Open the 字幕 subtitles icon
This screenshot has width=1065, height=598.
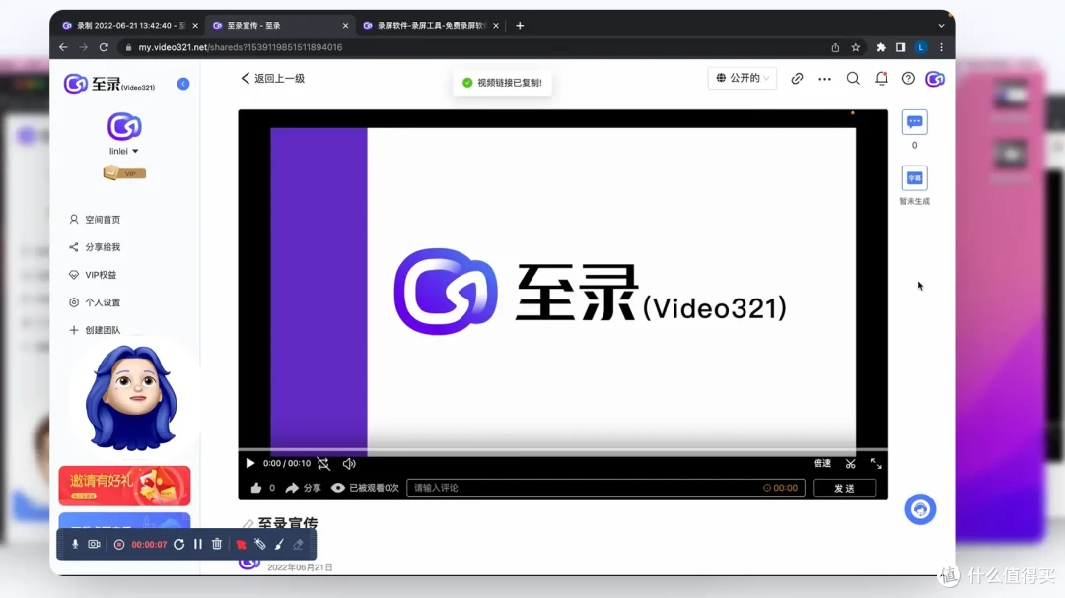tap(915, 178)
